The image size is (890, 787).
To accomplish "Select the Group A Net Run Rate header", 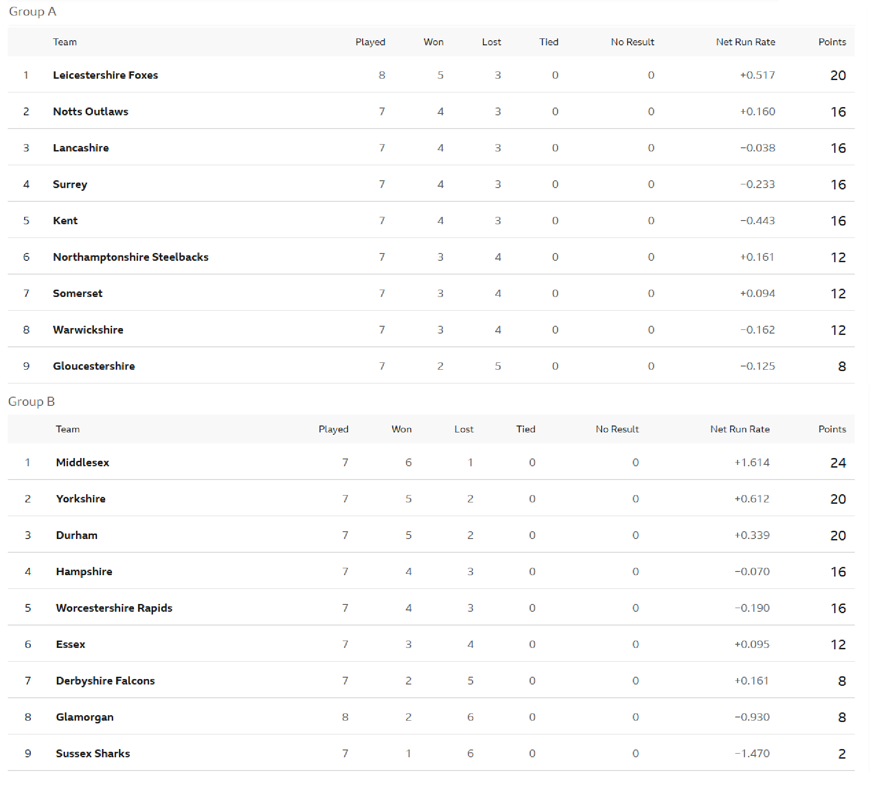I will pyautogui.click(x=745, y=42).
